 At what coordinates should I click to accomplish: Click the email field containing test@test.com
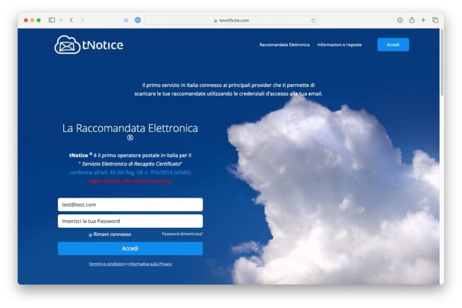tap(130, 205)
